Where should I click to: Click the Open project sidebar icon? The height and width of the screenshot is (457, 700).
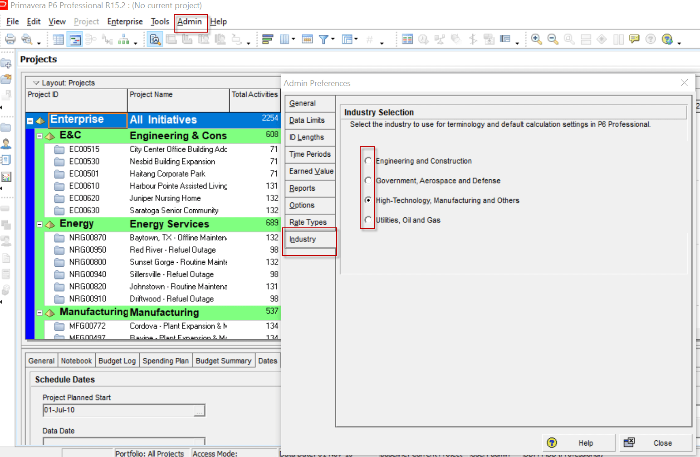tap(6, 79)
